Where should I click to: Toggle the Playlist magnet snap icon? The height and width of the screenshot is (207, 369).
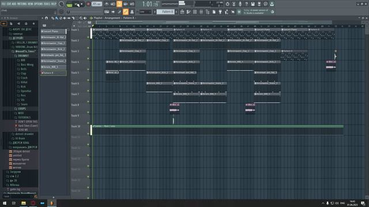point(46,18)
